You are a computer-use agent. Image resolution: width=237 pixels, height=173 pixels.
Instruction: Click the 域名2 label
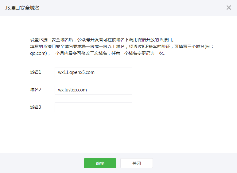click(x=36, y=90)
